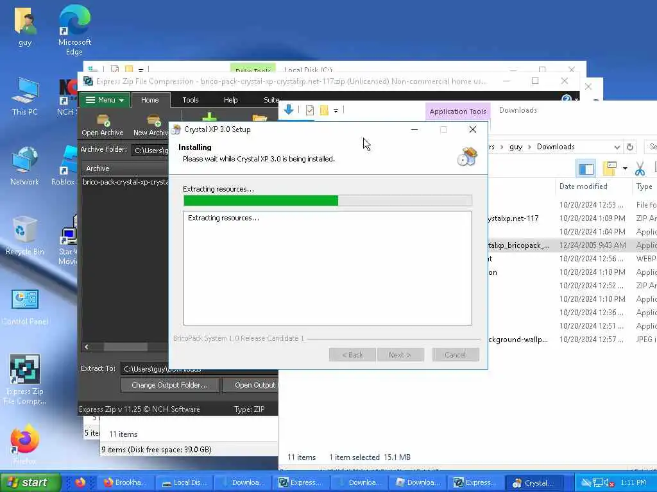Click the New Folder icon in Explorer title bar

[324, 110]
